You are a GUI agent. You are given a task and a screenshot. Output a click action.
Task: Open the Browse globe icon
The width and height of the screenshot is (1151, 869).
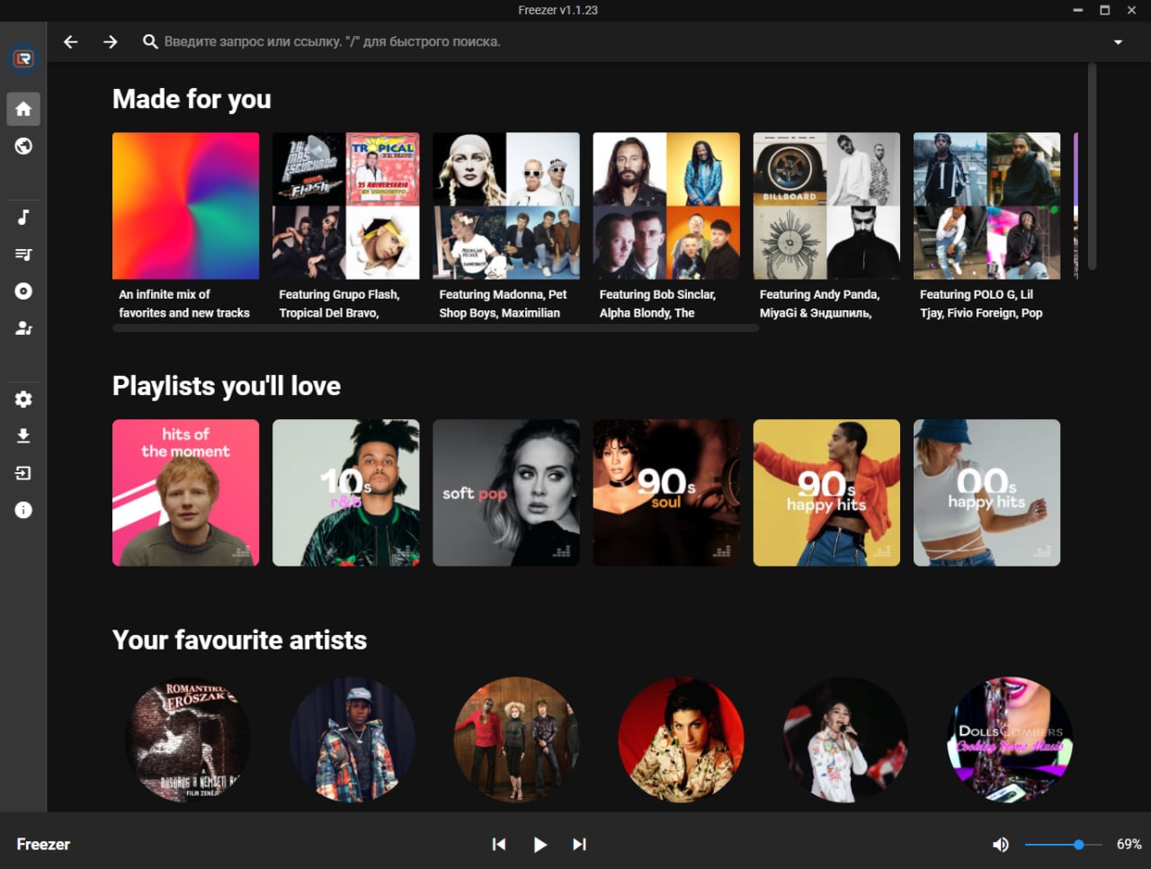[23, 146]
